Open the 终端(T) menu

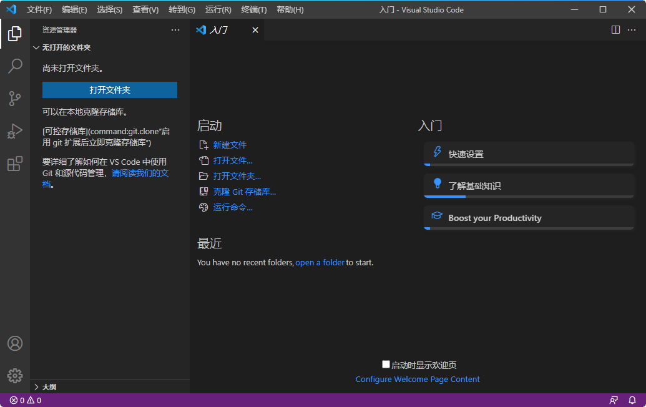(253, 9)
